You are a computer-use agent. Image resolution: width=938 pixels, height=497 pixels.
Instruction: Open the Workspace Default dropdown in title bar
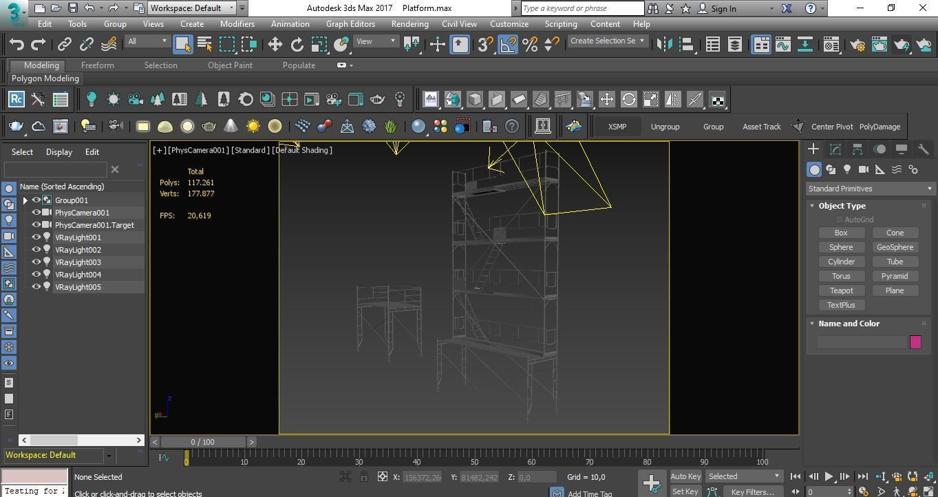(x=193, y=8)
